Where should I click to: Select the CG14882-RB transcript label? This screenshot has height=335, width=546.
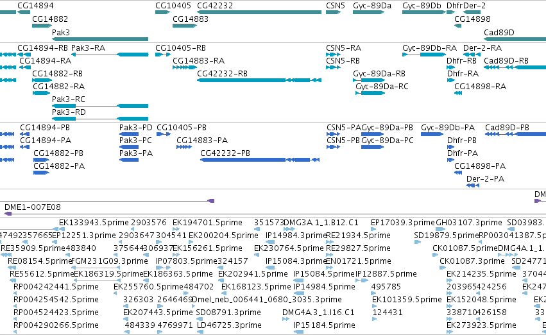pyautogui.click(x=58, y=73)
